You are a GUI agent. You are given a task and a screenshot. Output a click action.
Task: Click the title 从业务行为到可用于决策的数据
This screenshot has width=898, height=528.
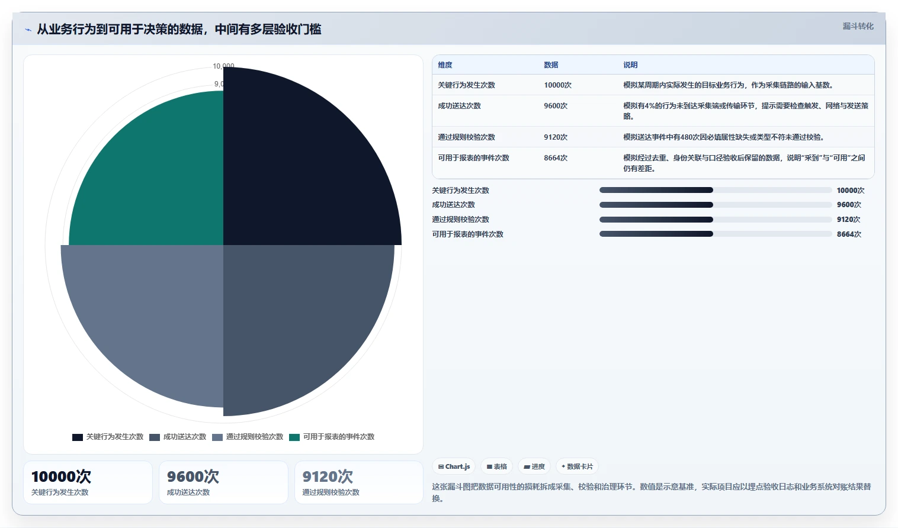pos(179,29)
